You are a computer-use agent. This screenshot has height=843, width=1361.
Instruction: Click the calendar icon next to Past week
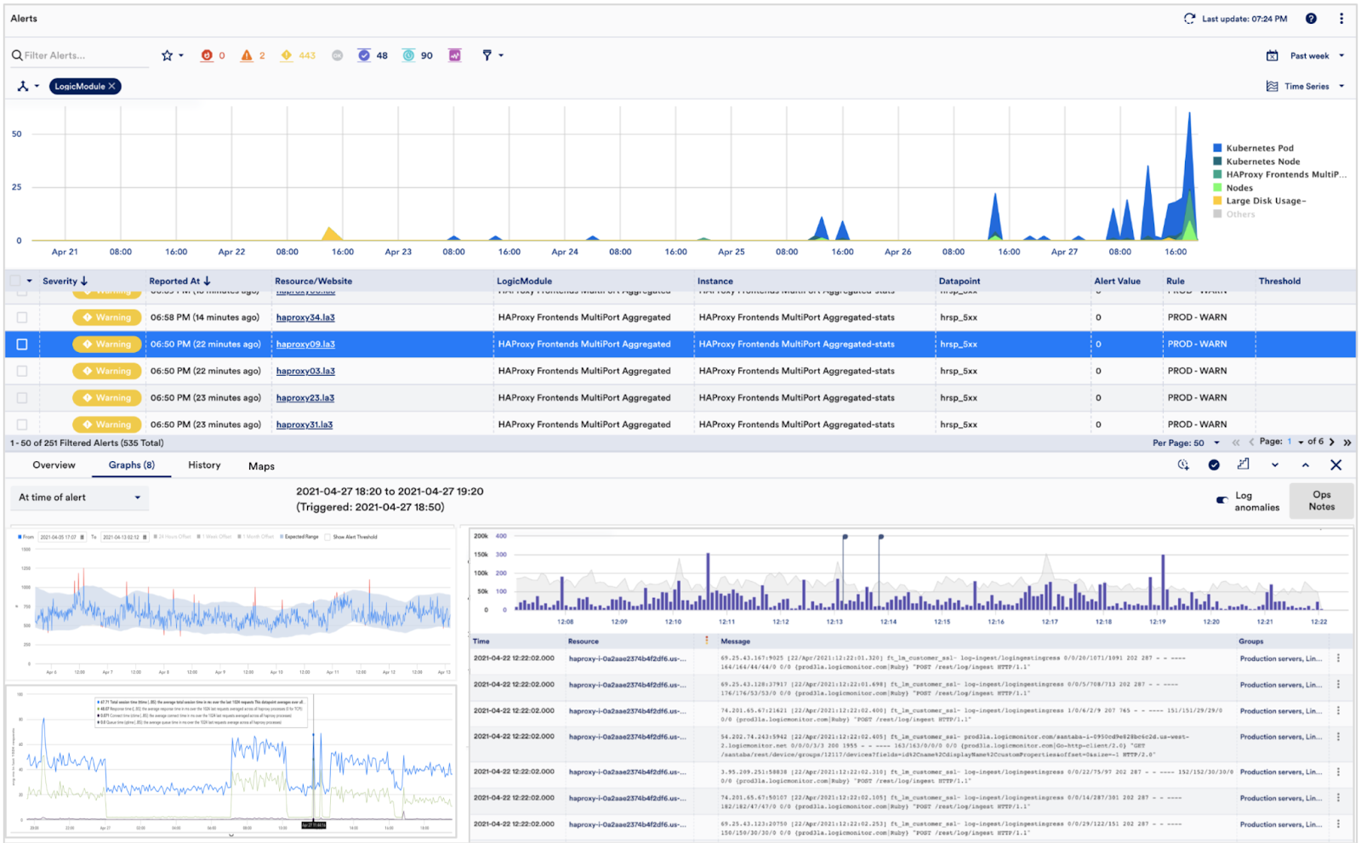(1273, 55)
